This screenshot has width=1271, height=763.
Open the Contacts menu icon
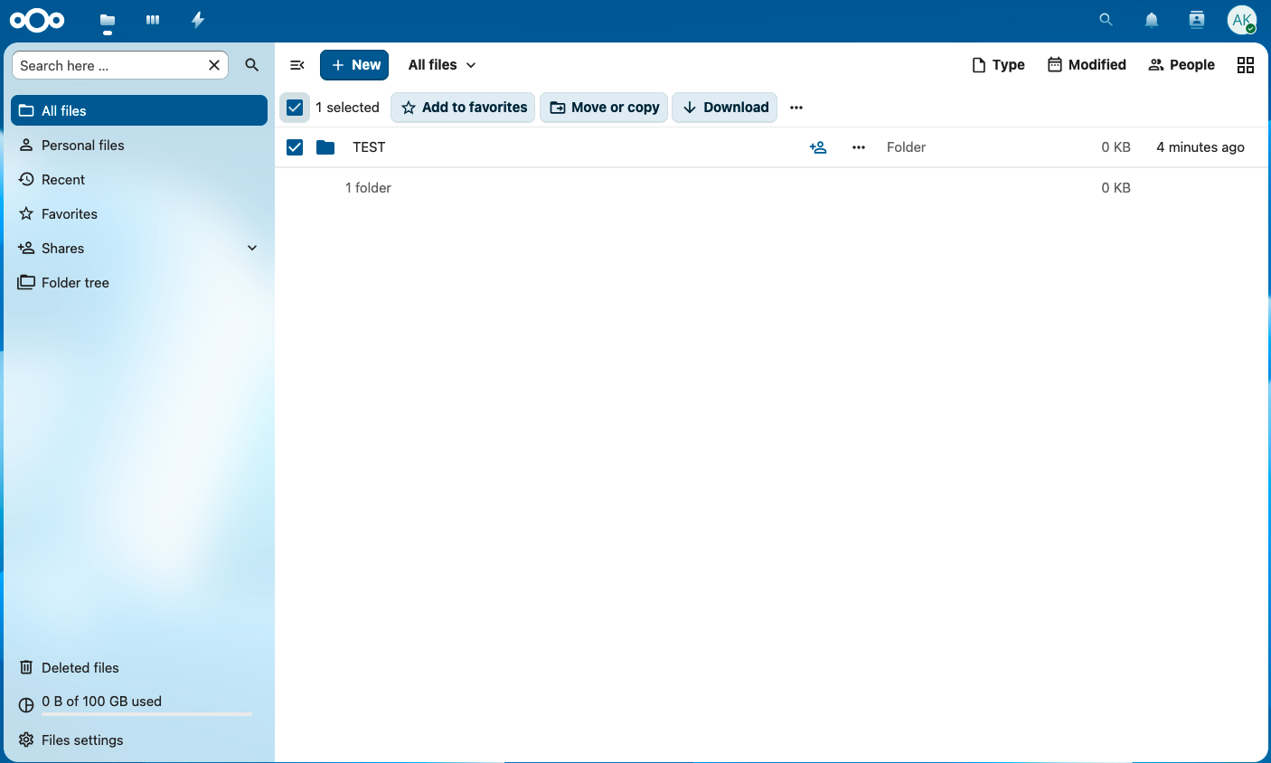[1196, 20]
